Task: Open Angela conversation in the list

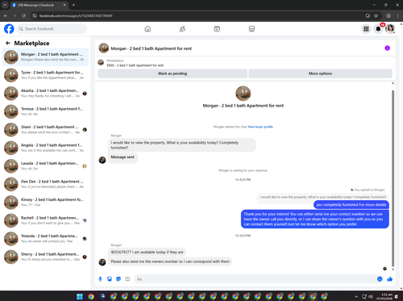Action: [x=45, y=148]
